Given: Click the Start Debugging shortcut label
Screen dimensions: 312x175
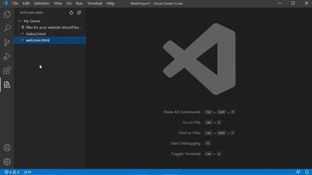Looking at the screenshot, I should (x=185, y=143).
